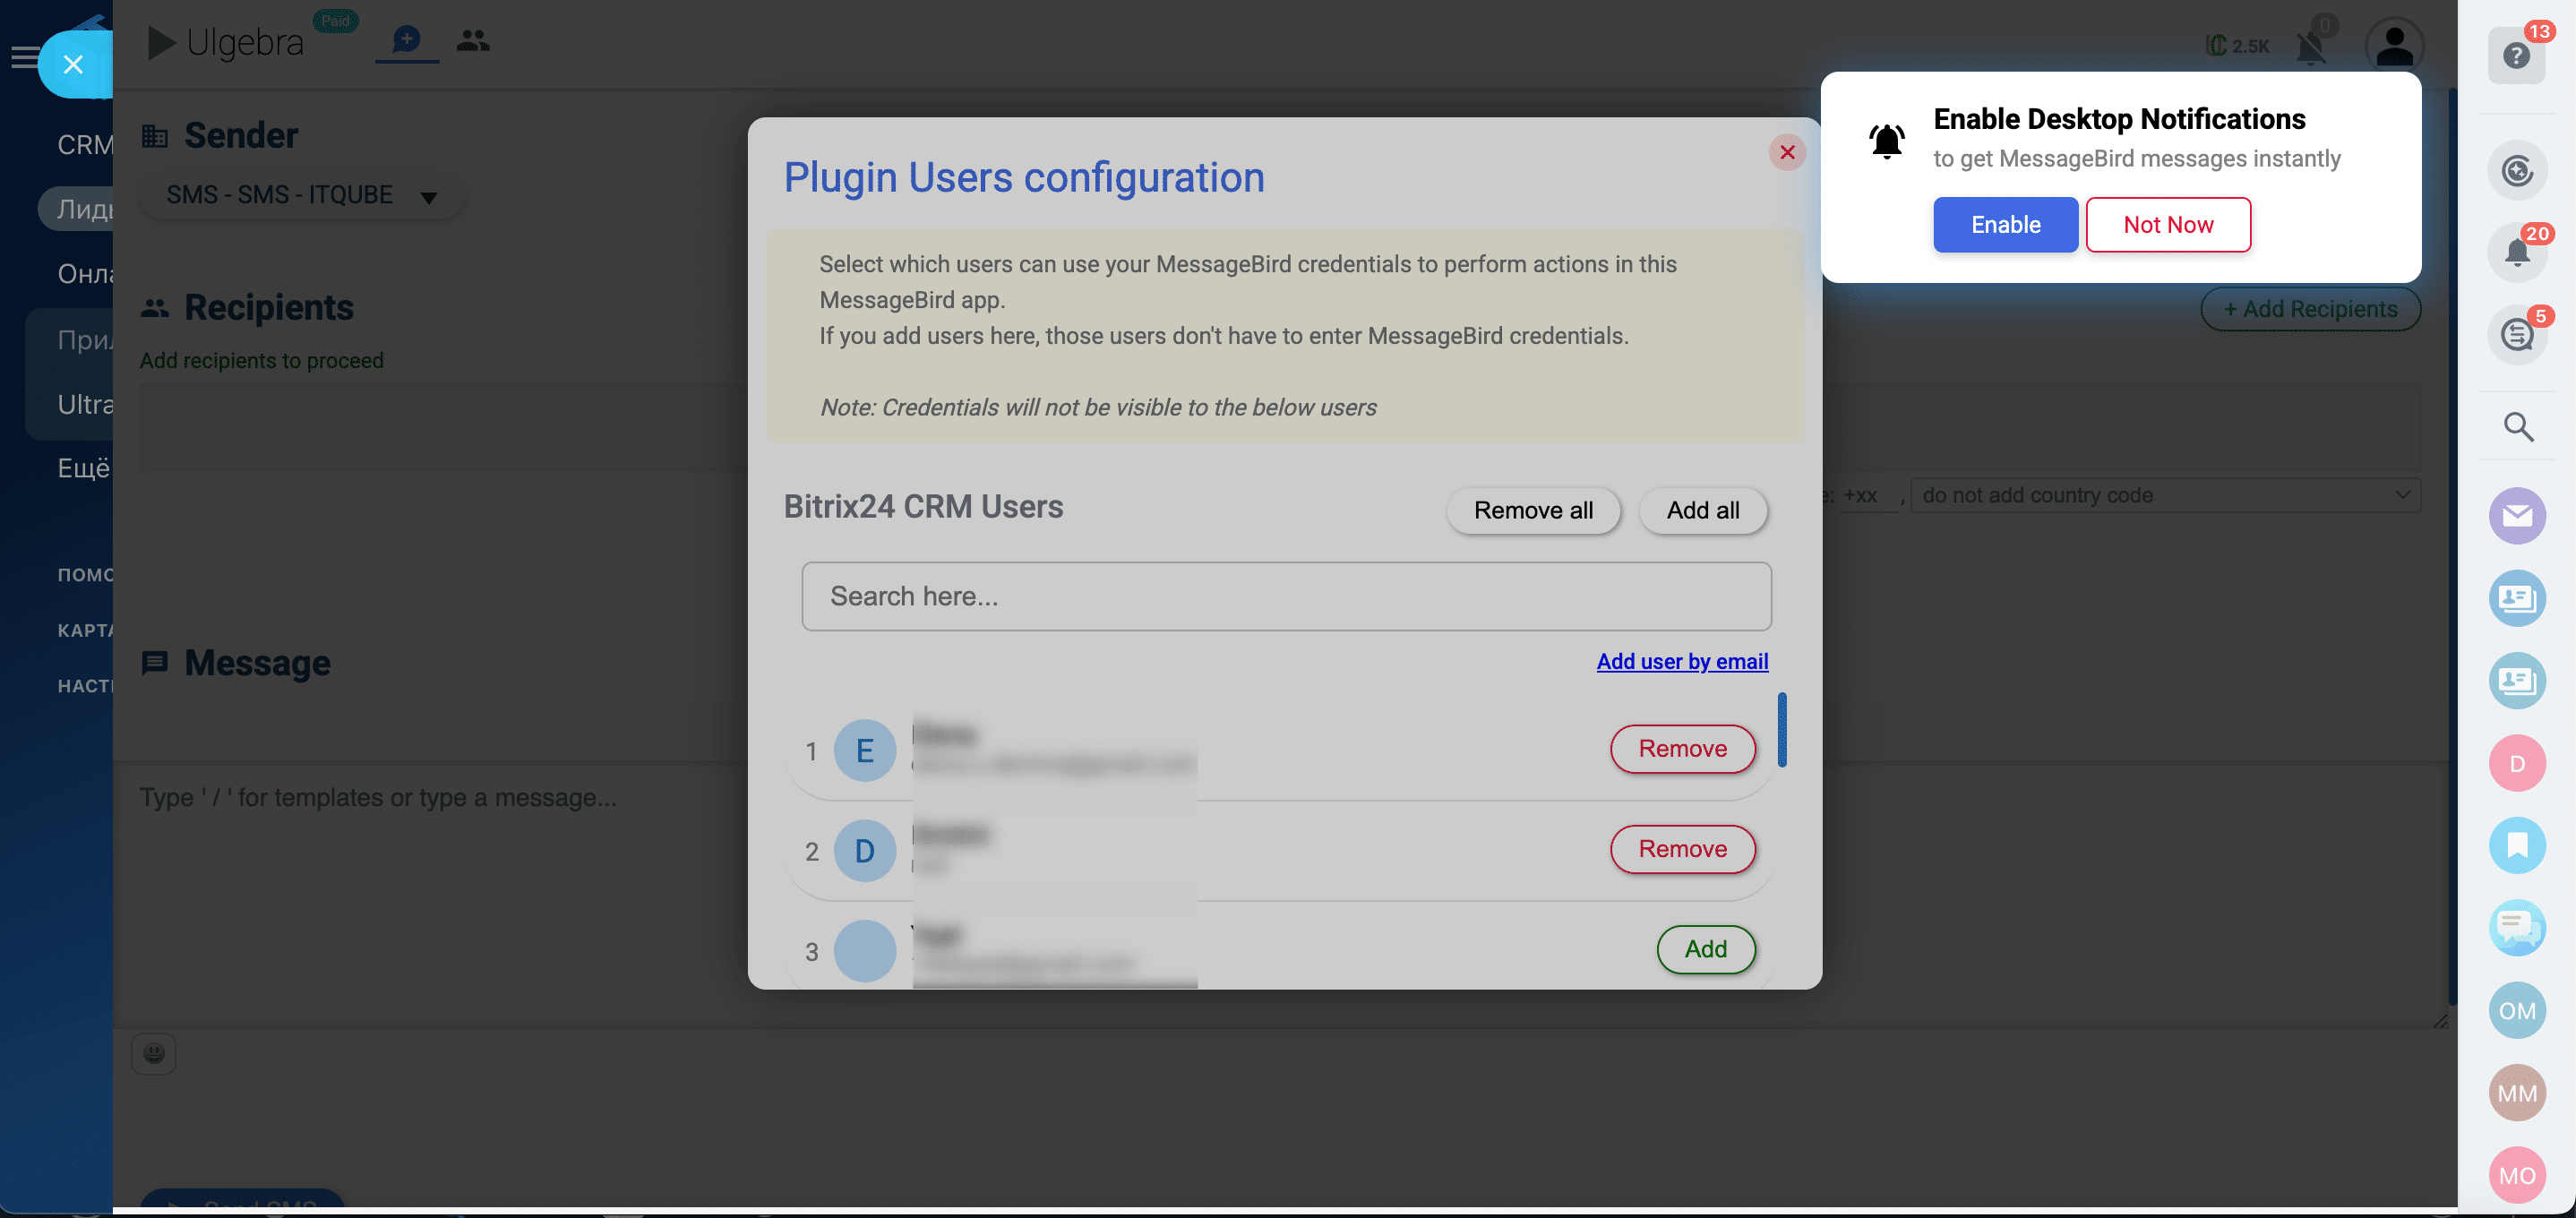Open the purple mail icon
Image resolution: width=2576 pixels, height=1218 pixels.
[2516, 516]
